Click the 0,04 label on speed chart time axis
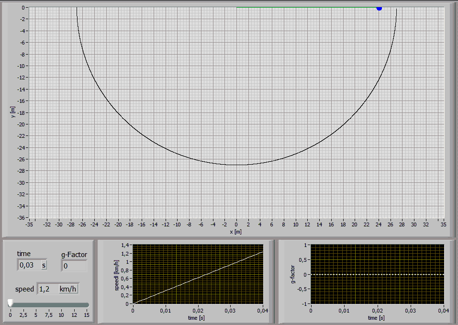 click(x=263, y=311)
